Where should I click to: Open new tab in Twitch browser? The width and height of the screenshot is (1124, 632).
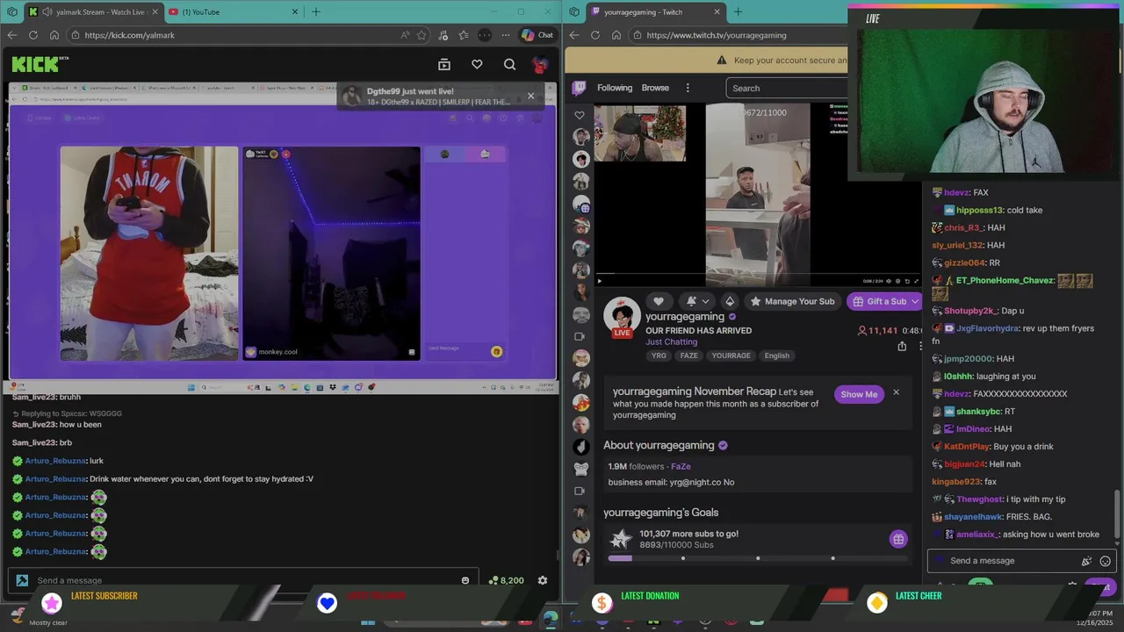738,12
